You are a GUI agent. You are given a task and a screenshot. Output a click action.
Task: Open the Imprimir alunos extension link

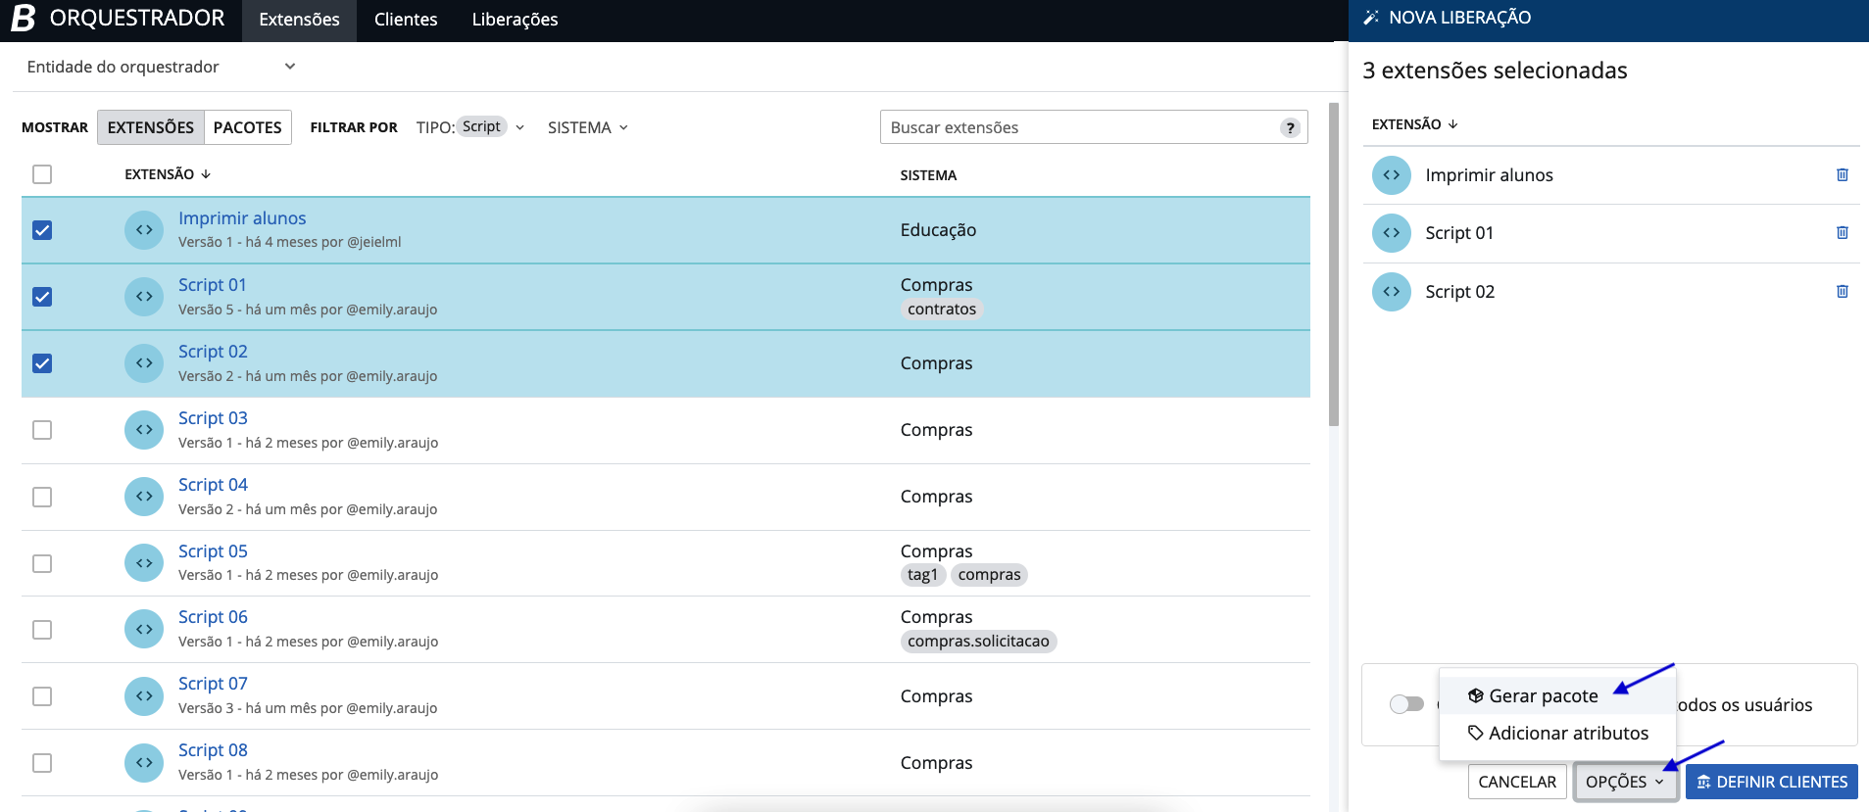[242, 218]
